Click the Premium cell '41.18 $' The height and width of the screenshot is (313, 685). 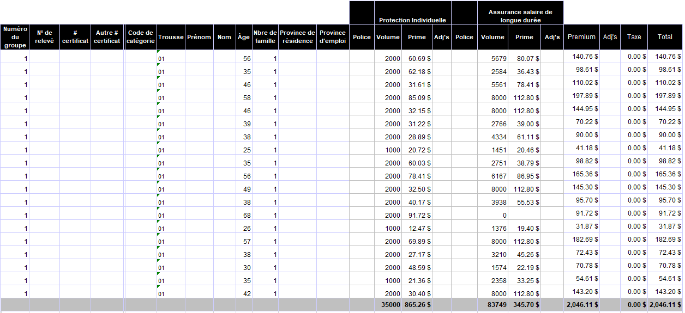(581, 148)
